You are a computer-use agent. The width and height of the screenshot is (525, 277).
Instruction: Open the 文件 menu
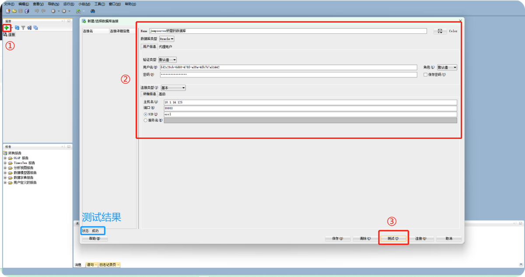click(9, 4)
